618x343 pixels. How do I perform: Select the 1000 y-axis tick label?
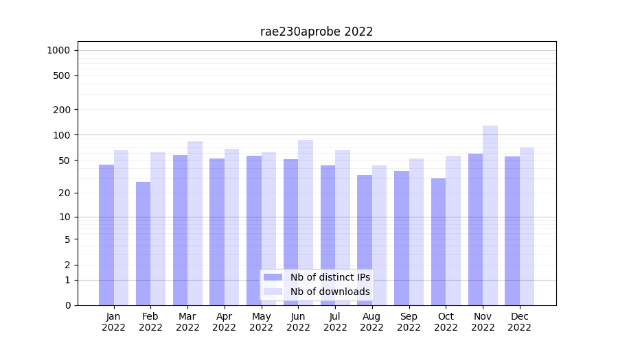58,50
